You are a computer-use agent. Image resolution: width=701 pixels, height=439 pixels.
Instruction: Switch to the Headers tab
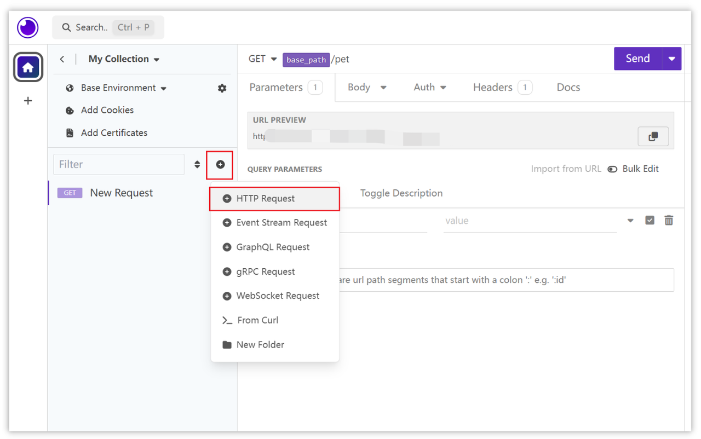pyautogui.click(x=502, y=88)
